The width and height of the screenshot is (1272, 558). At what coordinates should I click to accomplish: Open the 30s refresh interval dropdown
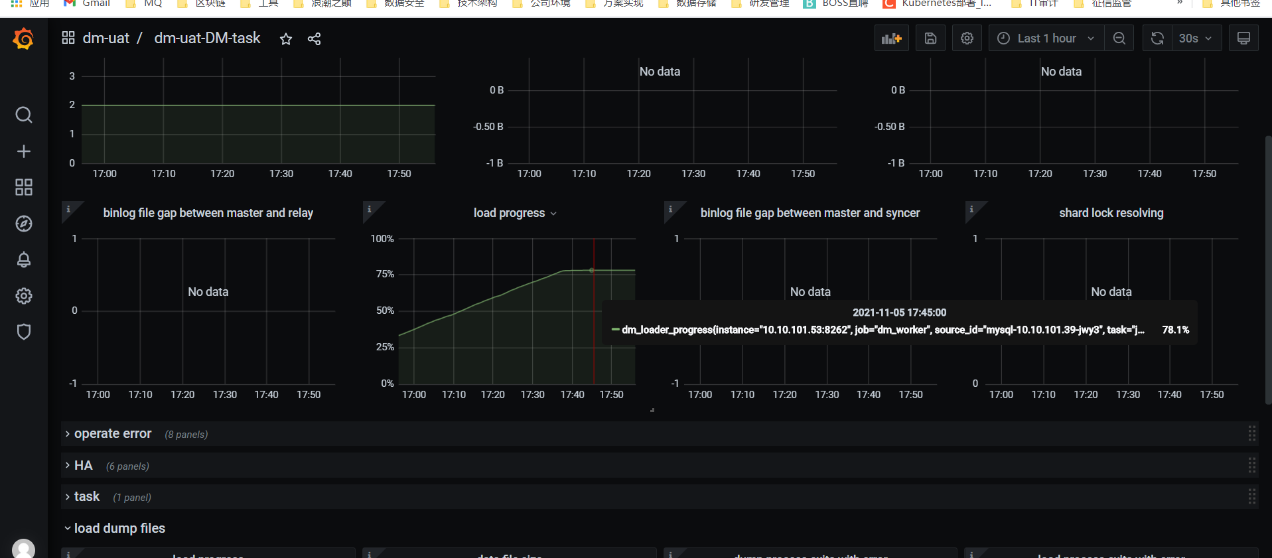click(1195, 38)
